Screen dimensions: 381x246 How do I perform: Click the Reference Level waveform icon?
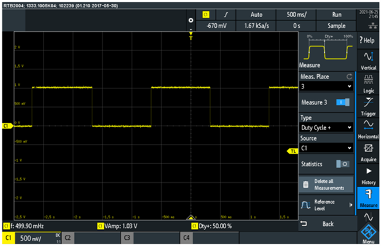click(305, 206)
